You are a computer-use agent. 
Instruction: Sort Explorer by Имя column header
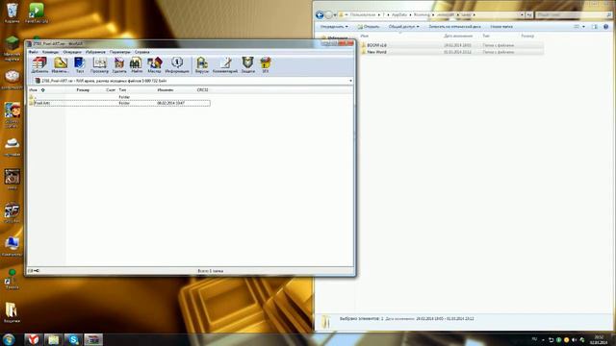pos(365,37)
